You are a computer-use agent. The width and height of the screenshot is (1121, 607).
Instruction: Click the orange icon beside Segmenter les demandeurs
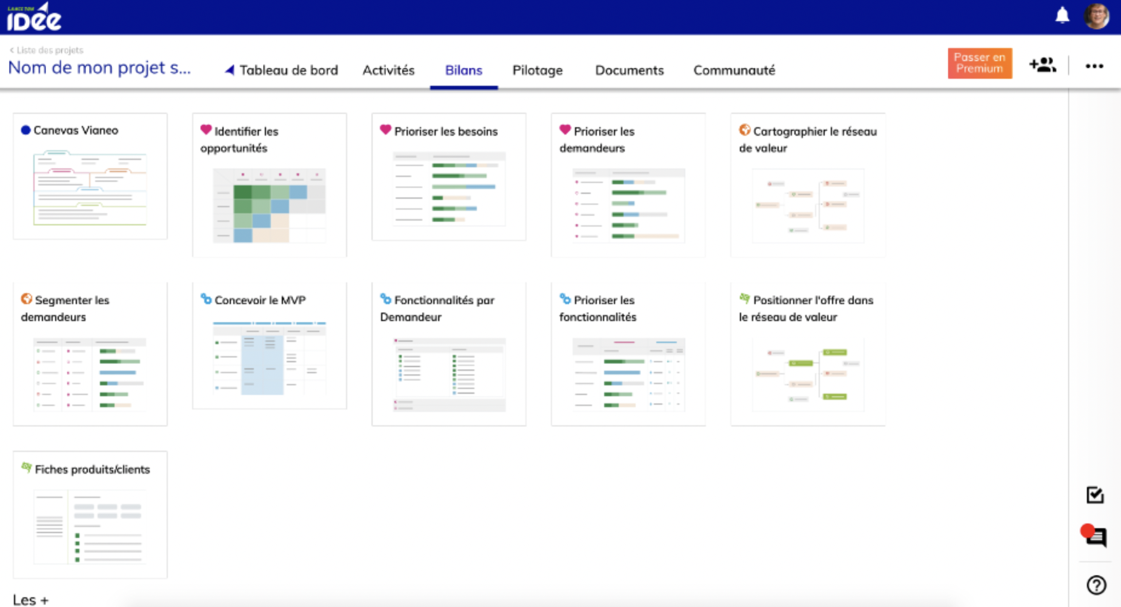(27, 299)
